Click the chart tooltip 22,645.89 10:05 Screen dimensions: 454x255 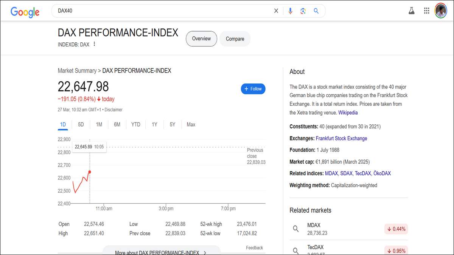coord(89,147)
